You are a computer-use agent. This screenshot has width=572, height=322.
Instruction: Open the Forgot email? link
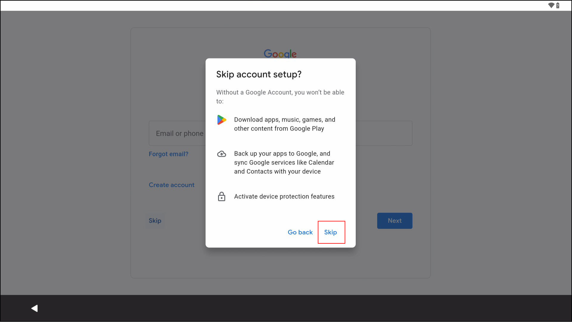point(169,154)
